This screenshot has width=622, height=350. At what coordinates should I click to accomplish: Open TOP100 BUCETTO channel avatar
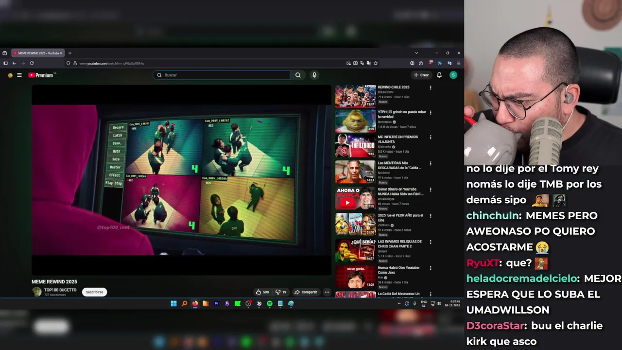click(36, 292)
